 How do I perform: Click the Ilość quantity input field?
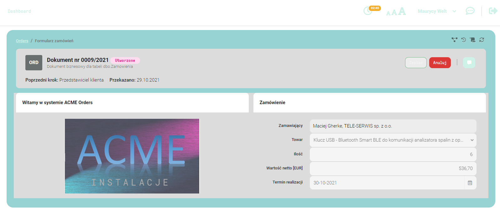coord(393,154)
